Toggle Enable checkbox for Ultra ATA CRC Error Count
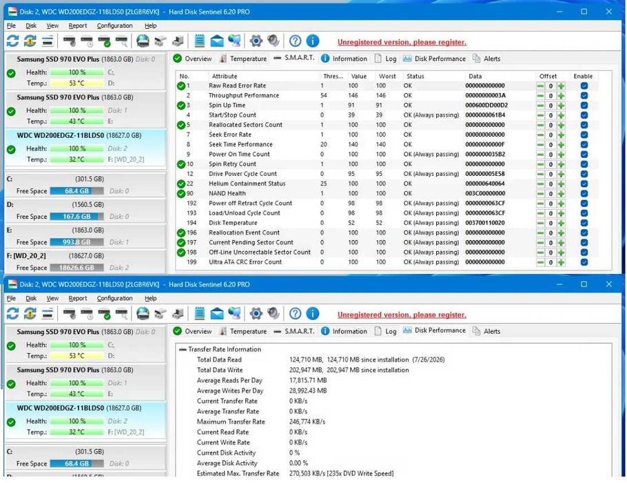The height and width of the screenshot is (483, 627). click(584, 262)
